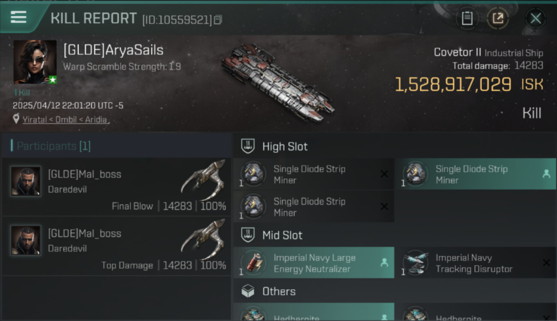
Task: Select the Participants tab header
Action: (54, 146)
